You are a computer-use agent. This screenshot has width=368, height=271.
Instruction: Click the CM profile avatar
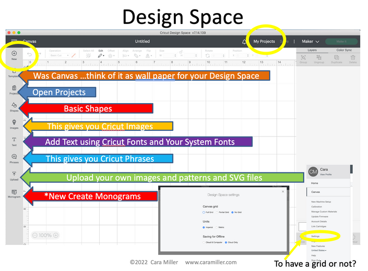click(313, 171)
